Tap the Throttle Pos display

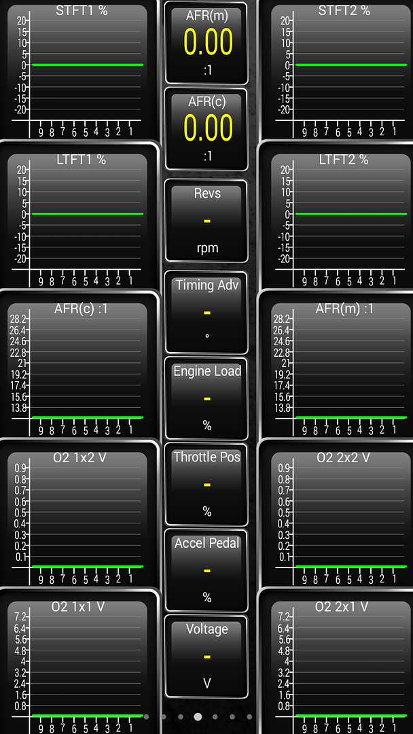(207, 484)
